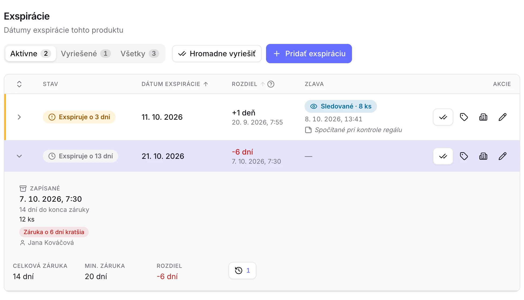Click the +1 deň difference value
This screenshot has height=300, width=524.
[x=244, y=113]
